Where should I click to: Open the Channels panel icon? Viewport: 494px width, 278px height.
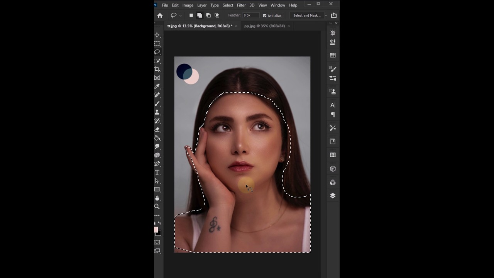coord(333,182)
